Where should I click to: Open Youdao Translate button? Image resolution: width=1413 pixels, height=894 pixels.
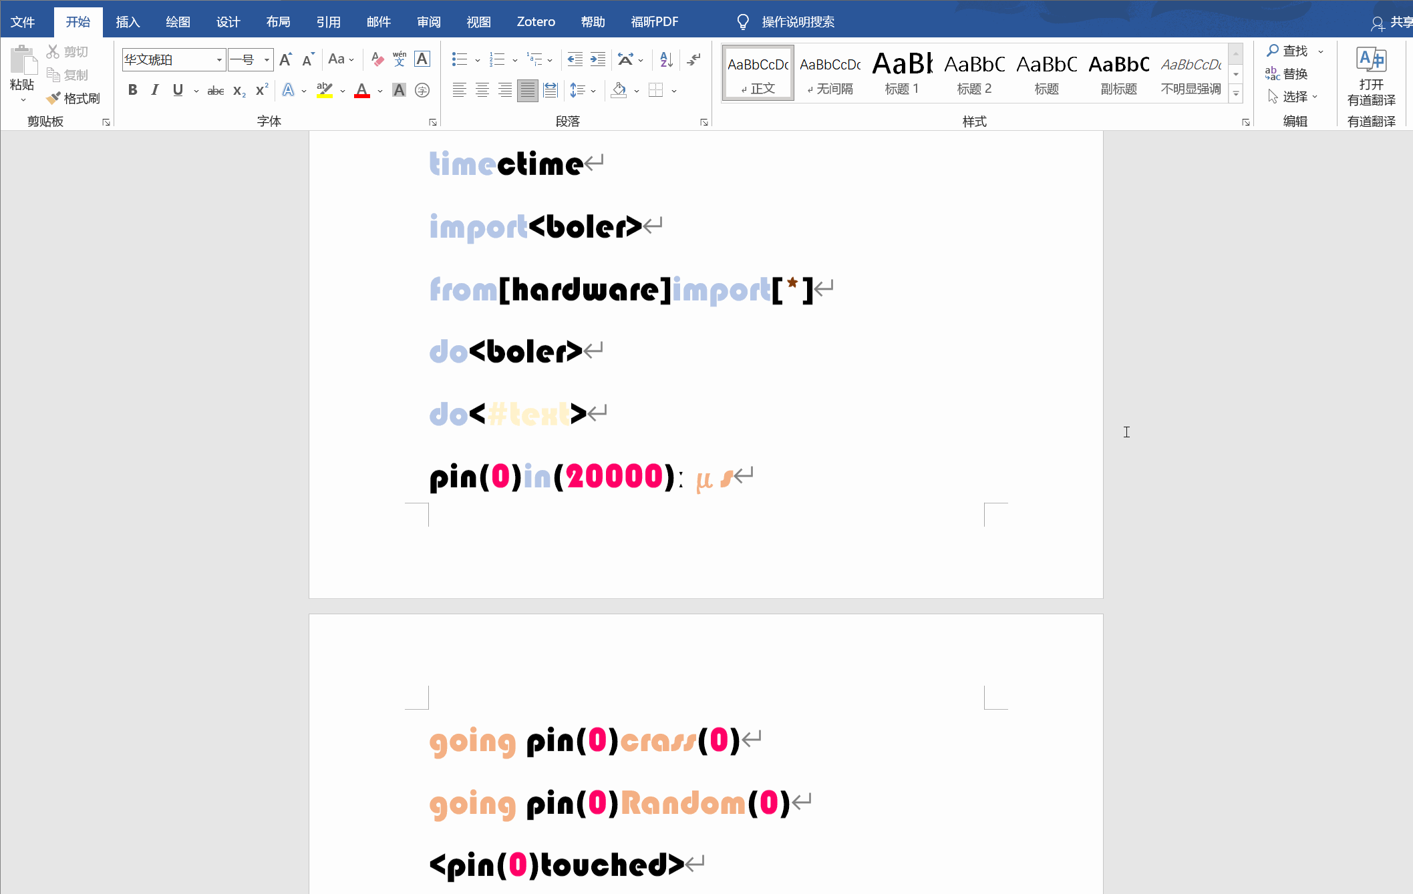click(x=1372, y=76)
